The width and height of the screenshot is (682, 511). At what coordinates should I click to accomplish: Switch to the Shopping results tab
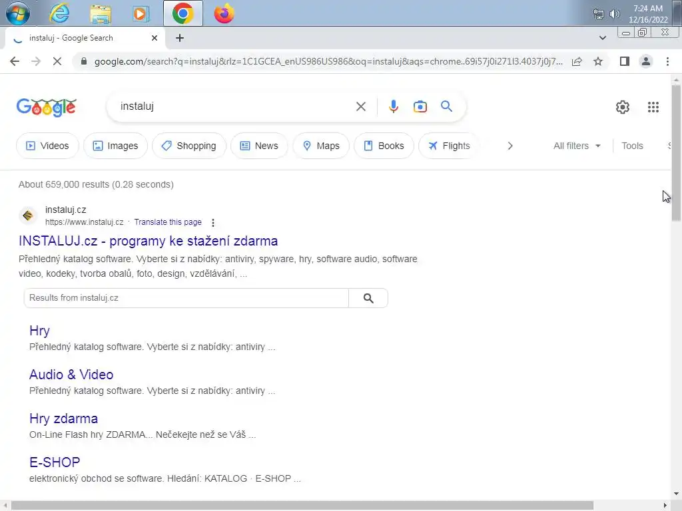(189, 146)
